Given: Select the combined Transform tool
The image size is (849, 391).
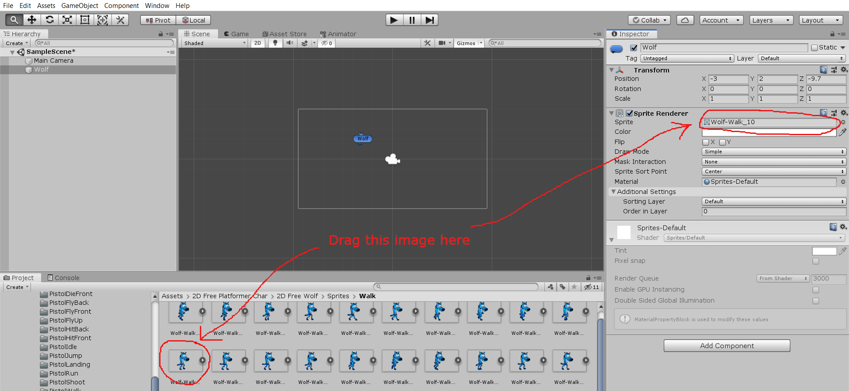Looking at the screenshot, I should (x=103, y=20).
